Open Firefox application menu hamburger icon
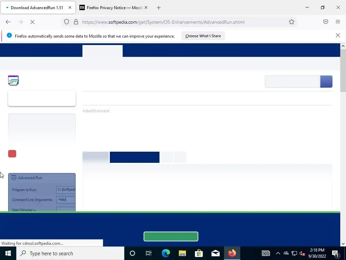 pyautogui.click(x=338, y=22)
